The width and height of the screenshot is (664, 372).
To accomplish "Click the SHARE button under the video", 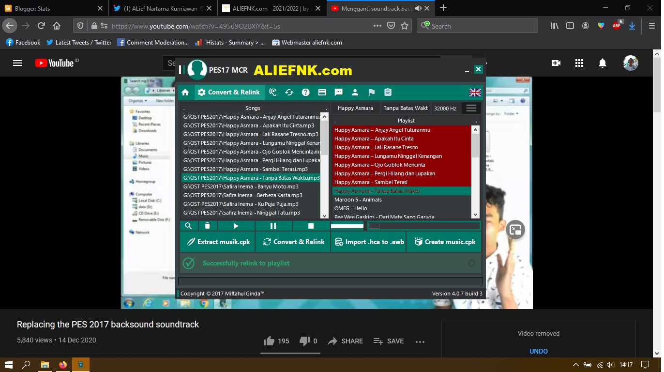I will click(x=345, y=341).
